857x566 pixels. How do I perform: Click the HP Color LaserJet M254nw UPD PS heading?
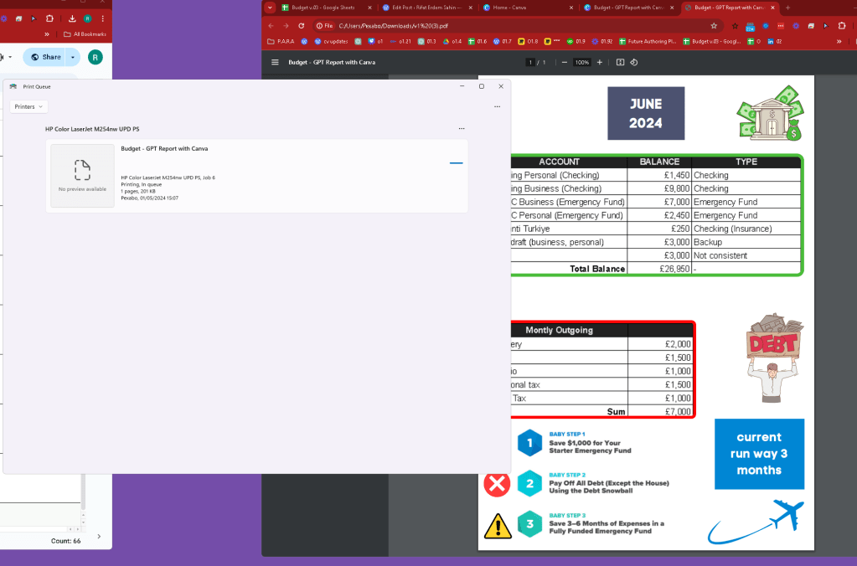(x=92, y=129)
